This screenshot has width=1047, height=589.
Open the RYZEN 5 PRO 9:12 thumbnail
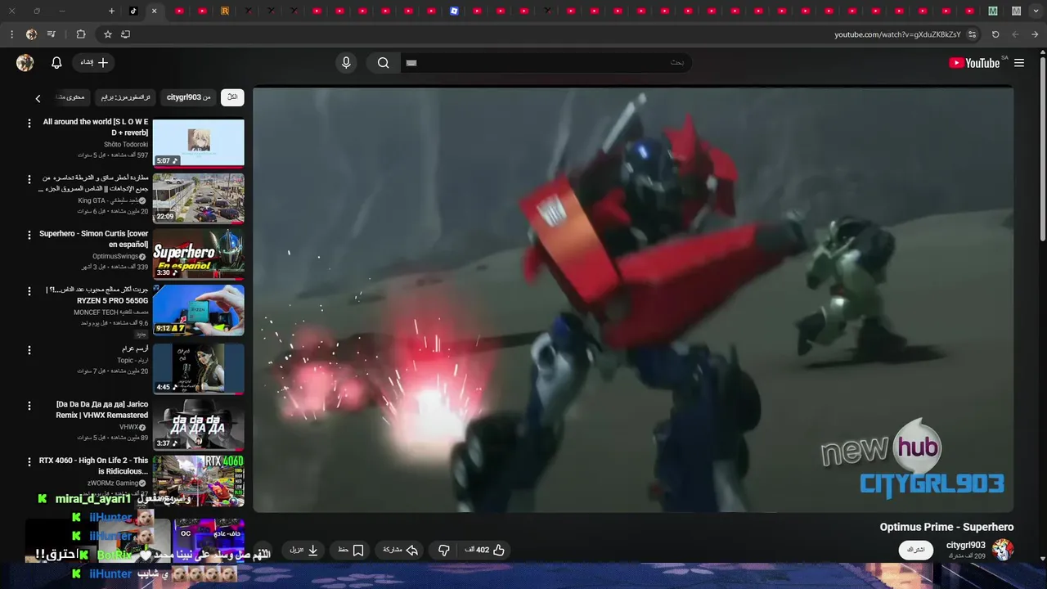point(198,310)
